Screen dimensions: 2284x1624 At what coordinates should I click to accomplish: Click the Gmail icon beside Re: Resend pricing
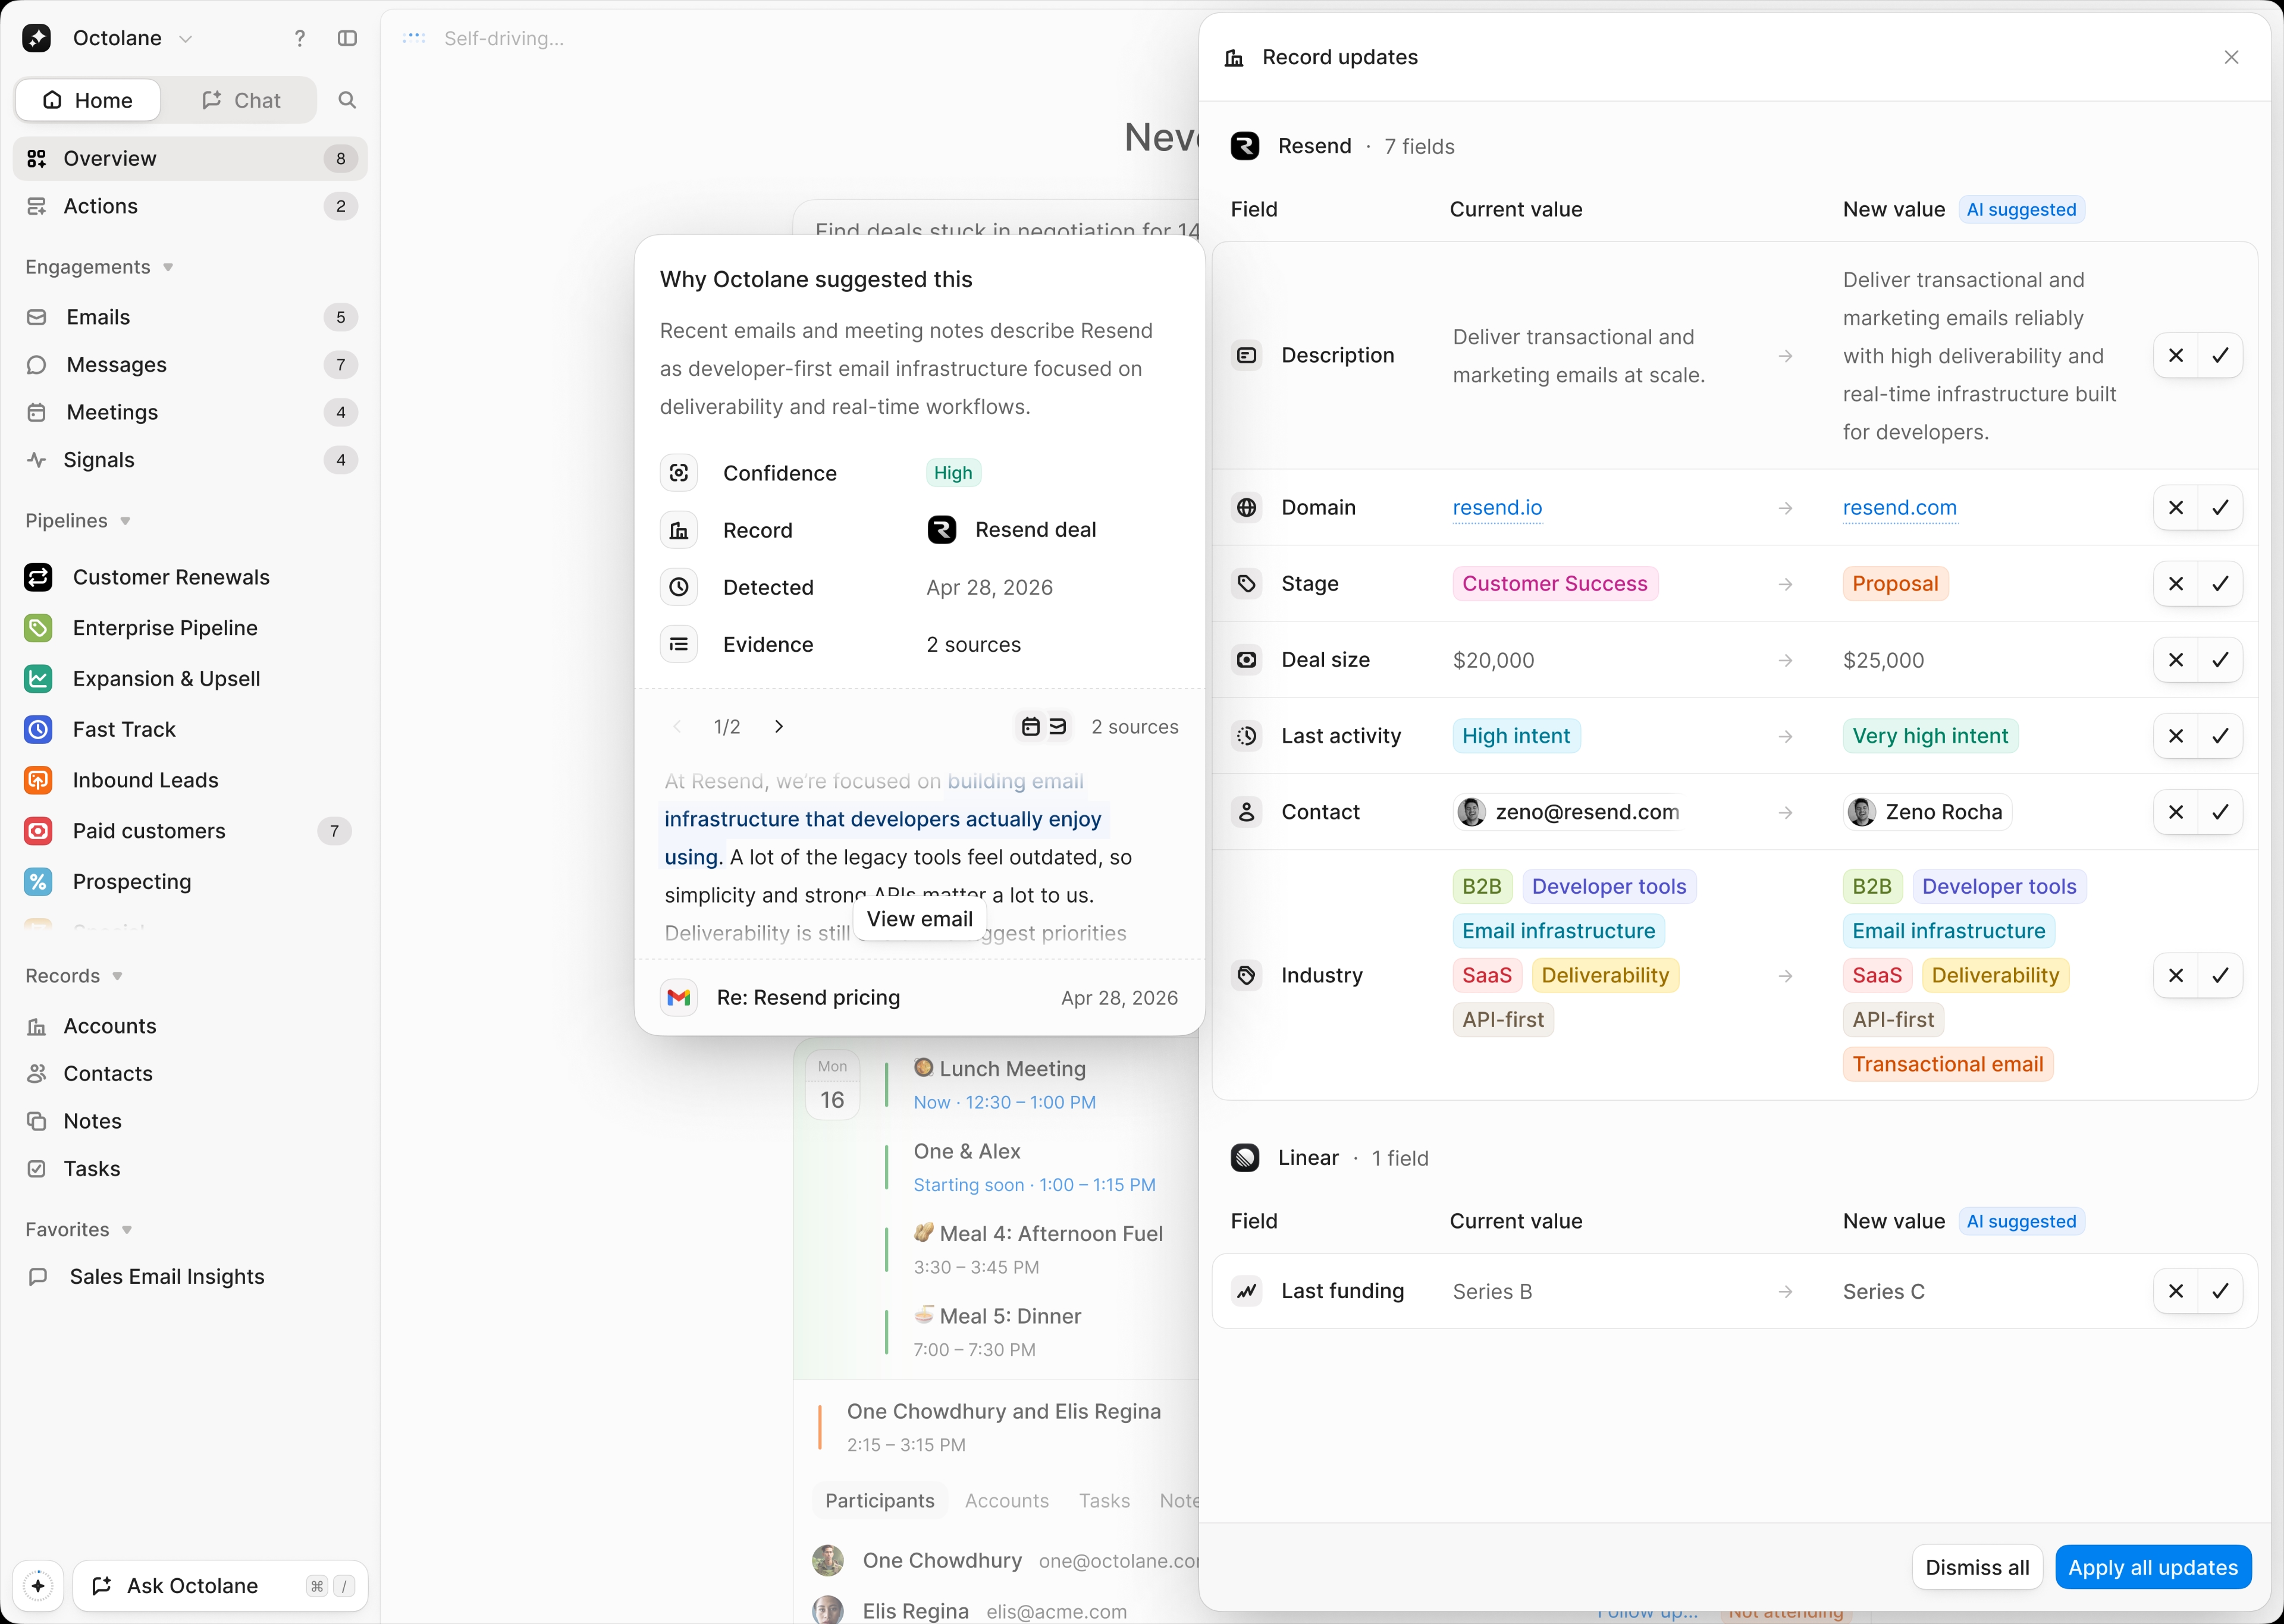pos(679,997)
